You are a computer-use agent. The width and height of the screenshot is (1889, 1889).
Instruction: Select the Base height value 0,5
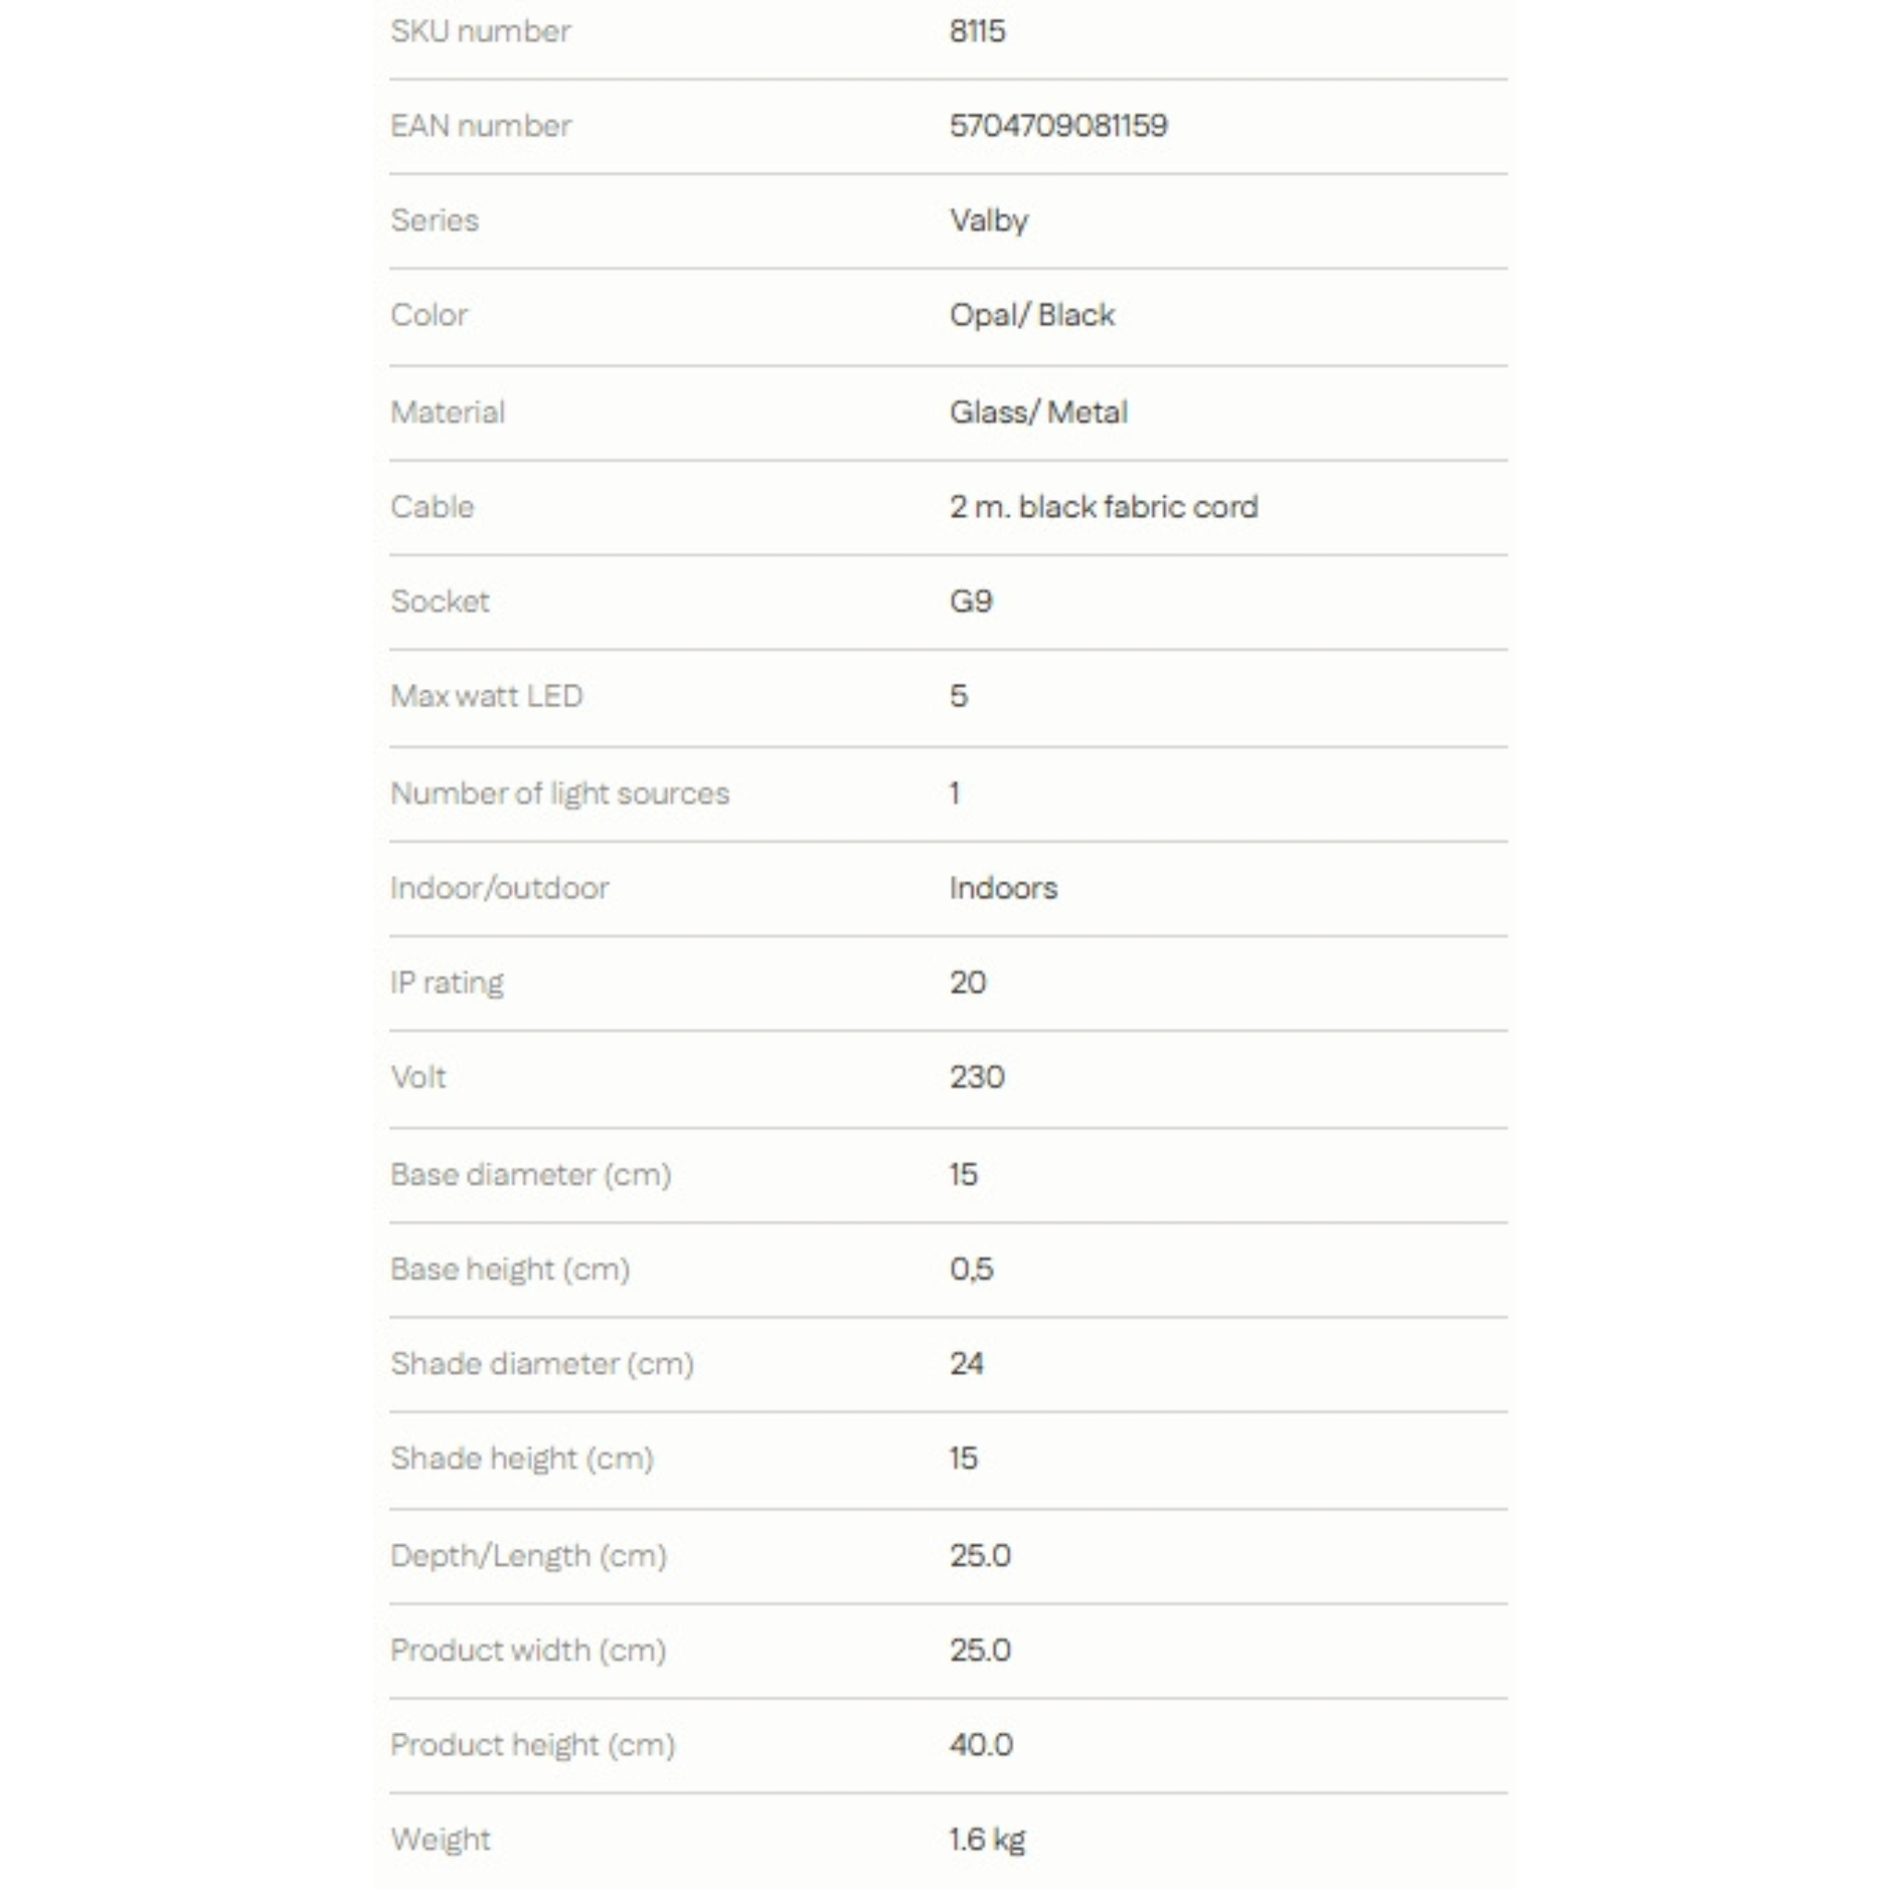(971, 1269)
